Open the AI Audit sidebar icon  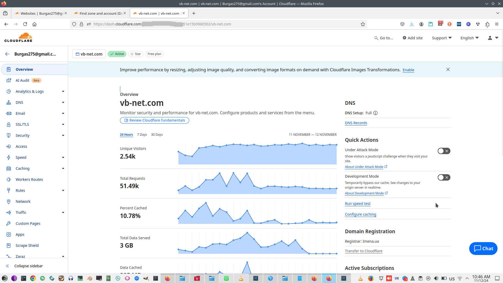point(9,80)
